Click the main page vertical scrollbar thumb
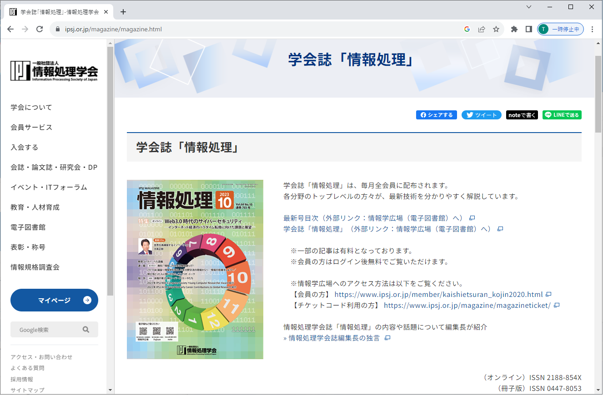Viewport: 603px width, 395px height. pos(598,93)
